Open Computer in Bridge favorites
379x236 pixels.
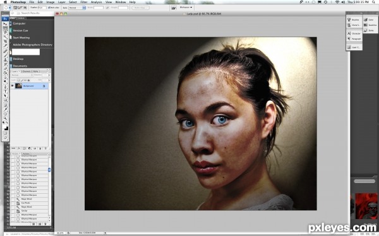(x=19, y=23)
